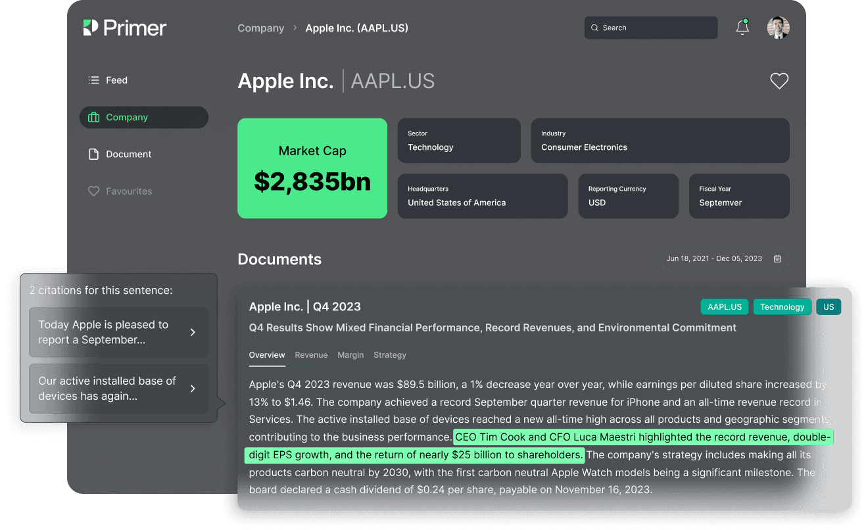Click the Company breadcrumb link

click(x=260, y=28)
